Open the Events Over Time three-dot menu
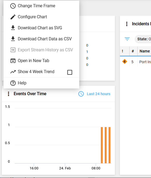 click(9, 94)
